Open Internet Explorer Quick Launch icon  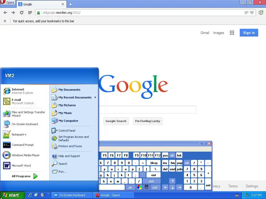30,195
